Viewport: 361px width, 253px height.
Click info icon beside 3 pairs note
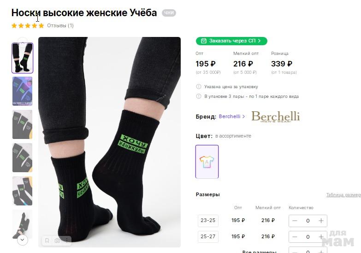click(x=199, y=96)
